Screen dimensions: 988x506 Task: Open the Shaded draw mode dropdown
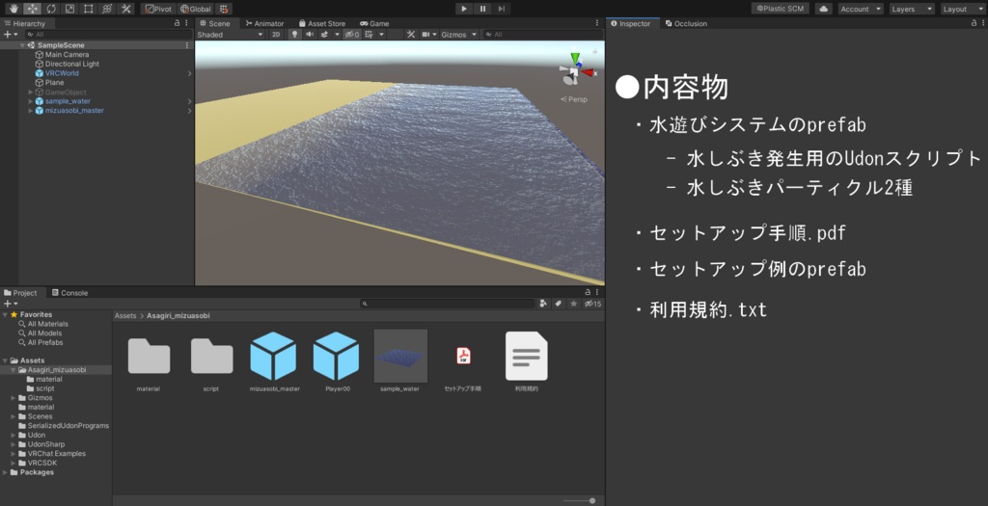(x=230, y=35)
